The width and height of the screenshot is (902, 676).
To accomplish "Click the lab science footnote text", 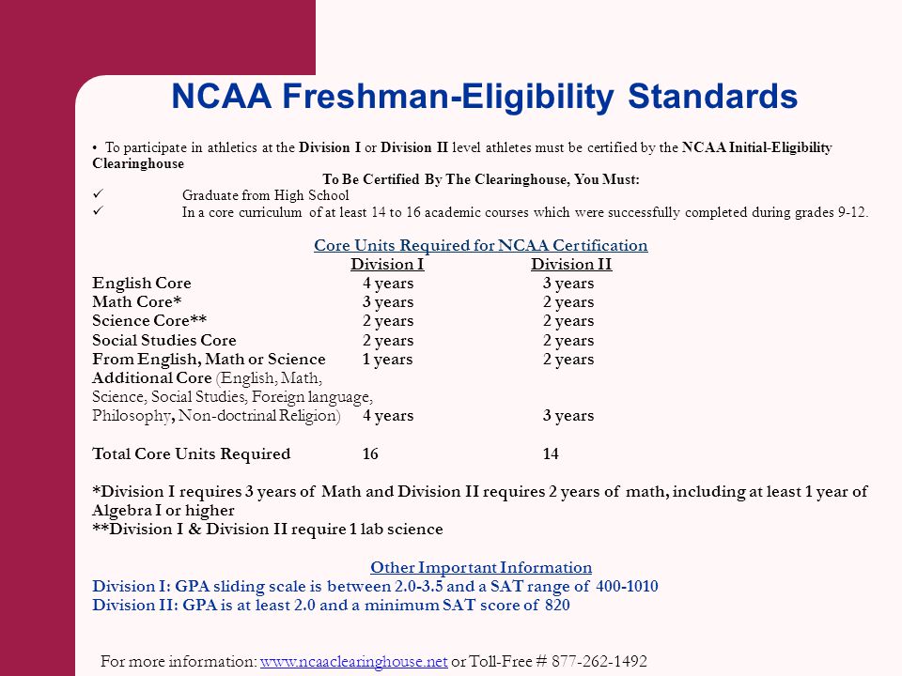I will [x=268, y=530].
